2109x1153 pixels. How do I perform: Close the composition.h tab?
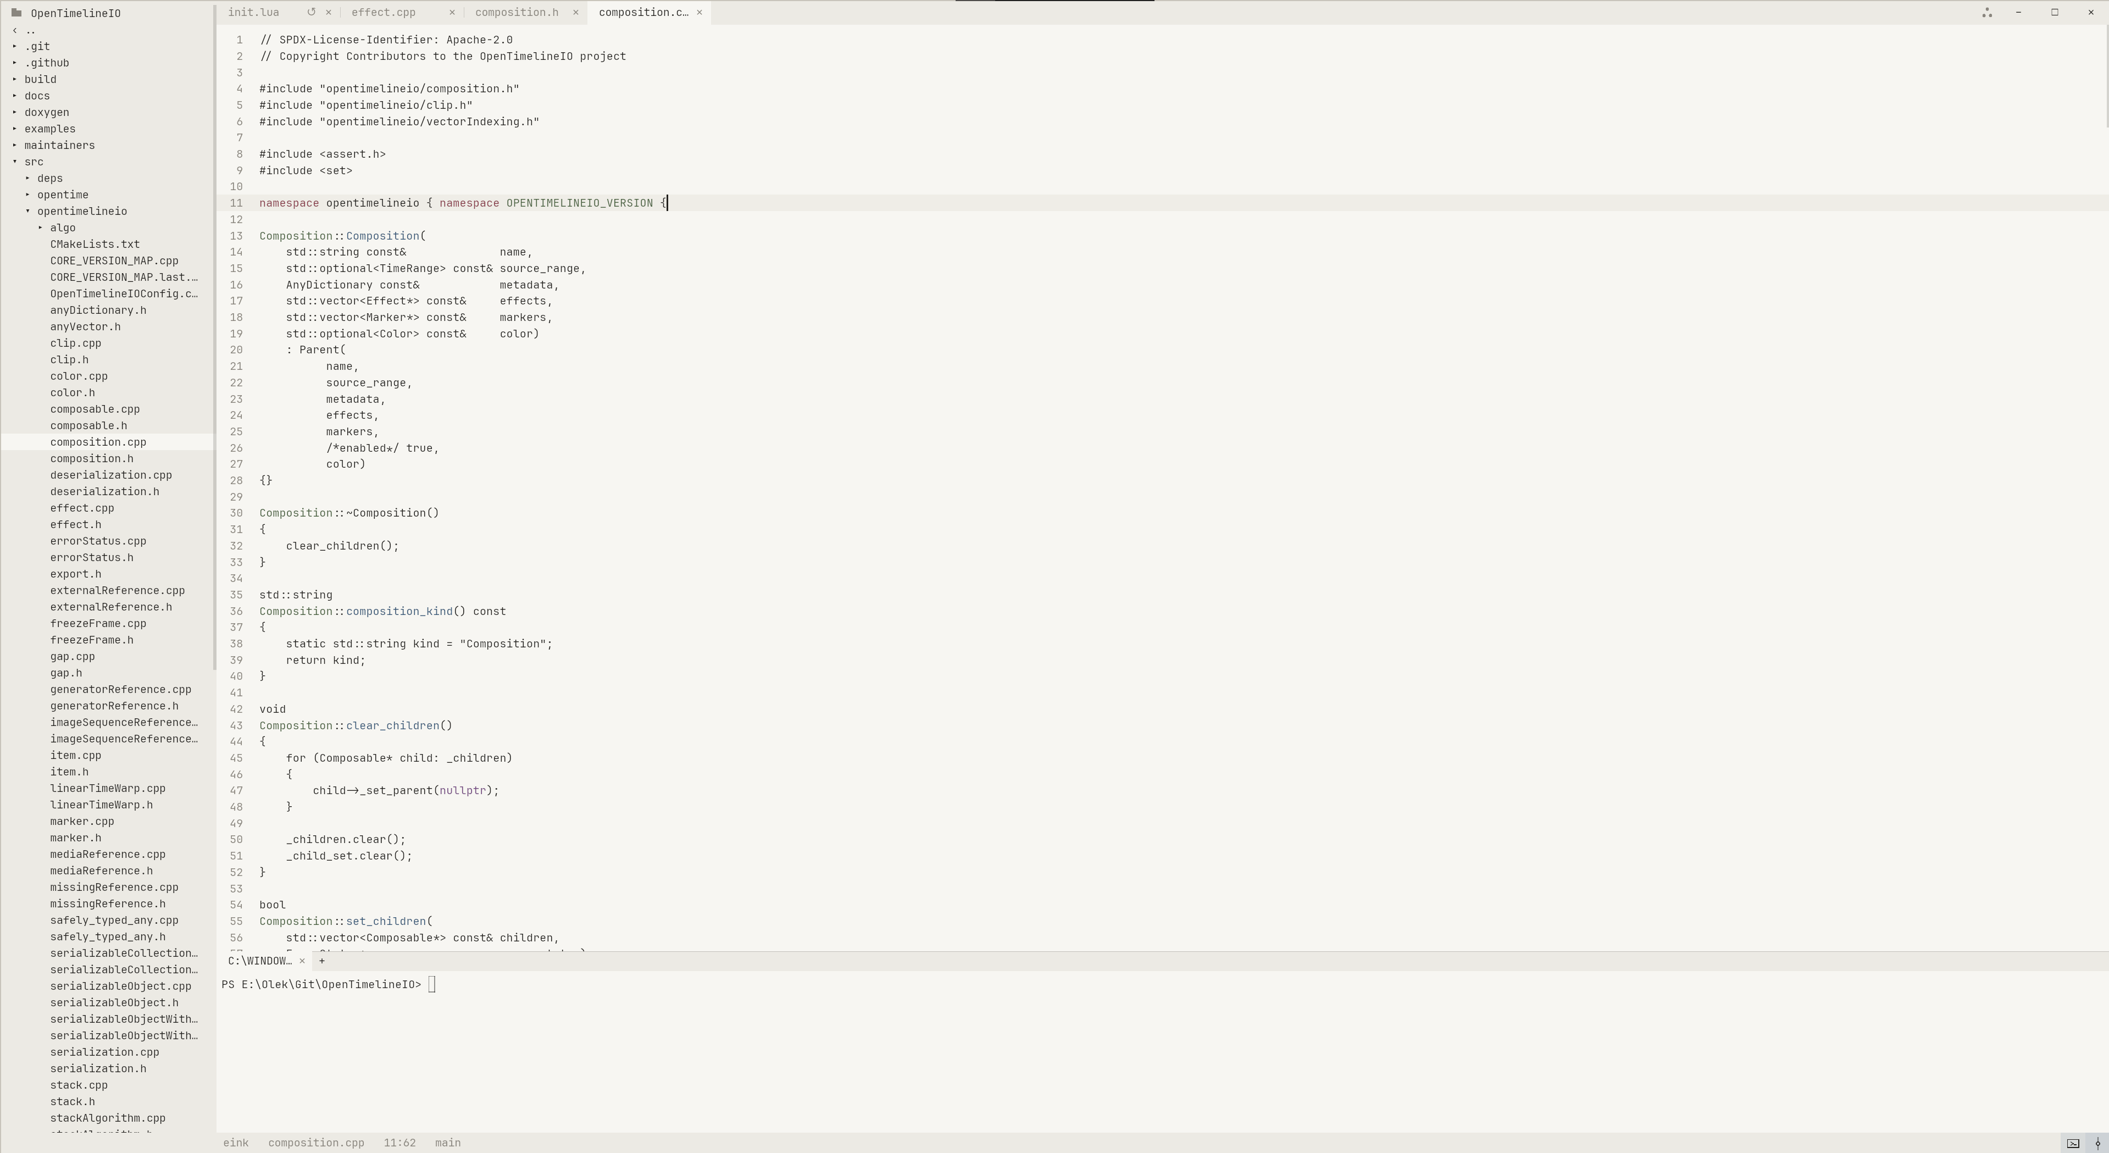pos(575,12)
